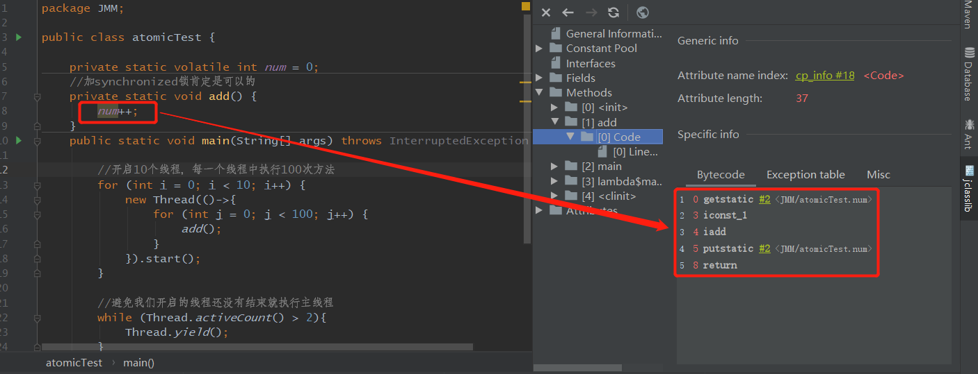Go back in jclasslib navigation
The image size is (978, 374).
point(568,12)
